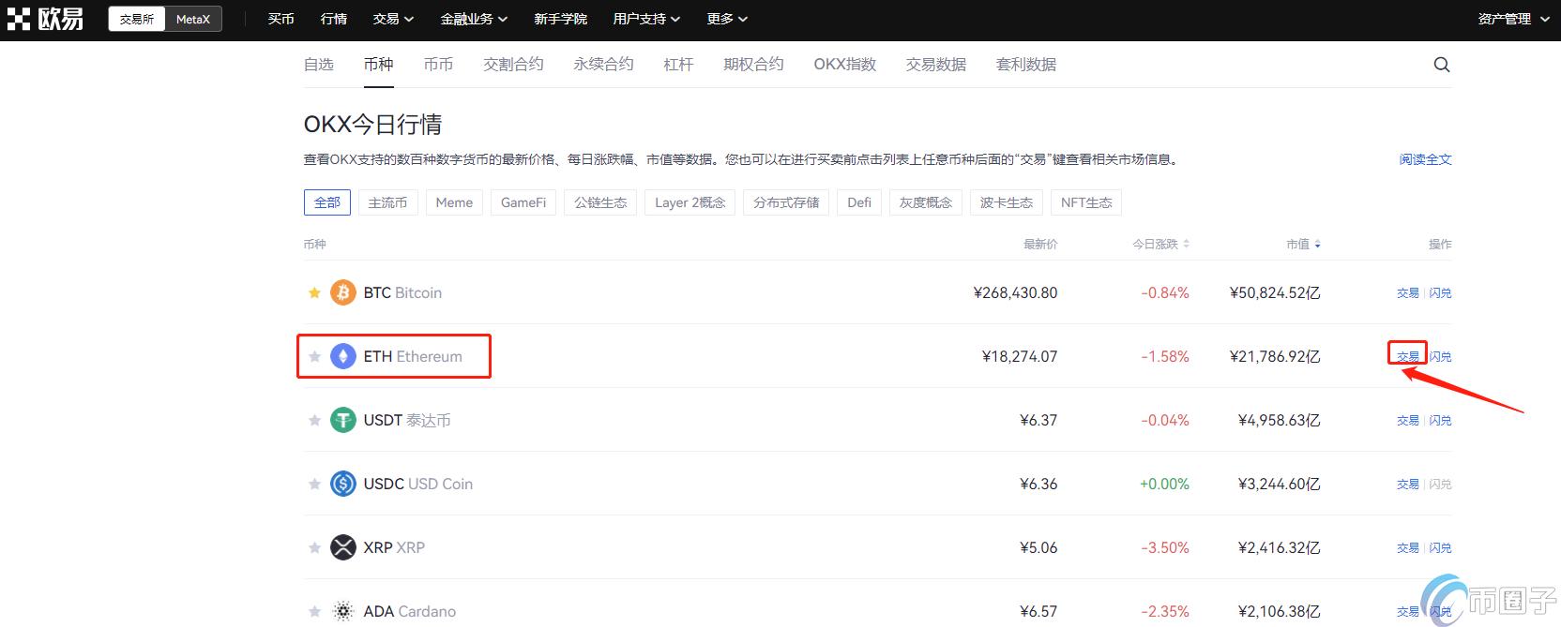This screenshot has width=1561, height=627.
Task: Filter by Layer 2概念
Action: click(690, 202)
